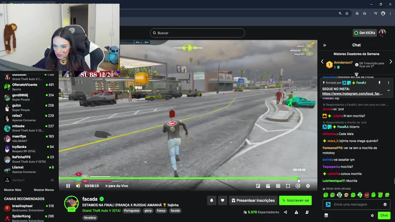
Task: Show previous top donor with left arrow
Action: click(x=322, y=62)
